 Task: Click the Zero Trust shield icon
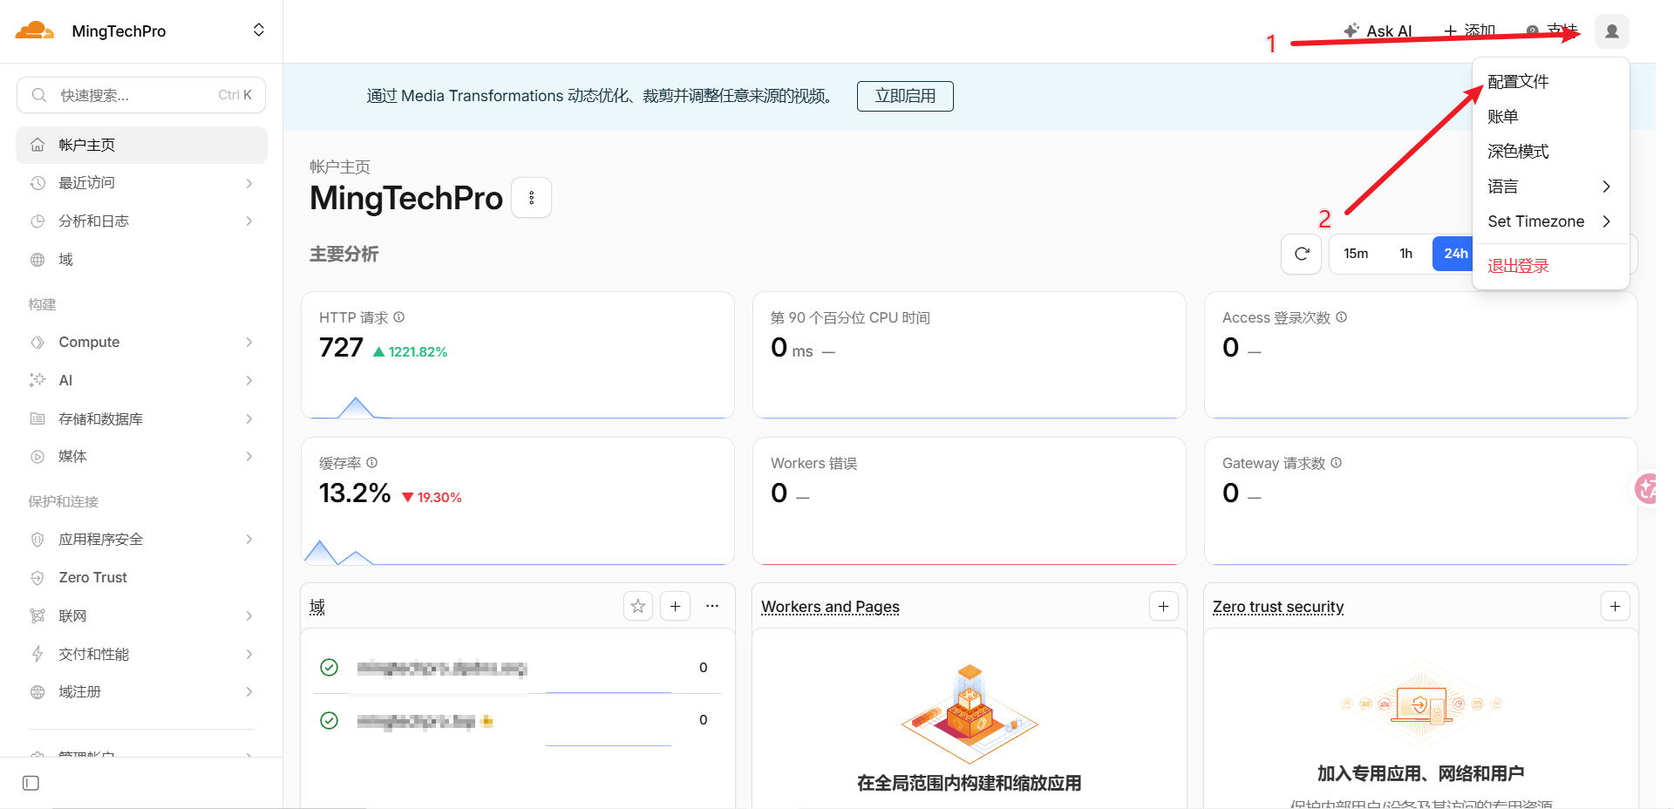(37, 578)
